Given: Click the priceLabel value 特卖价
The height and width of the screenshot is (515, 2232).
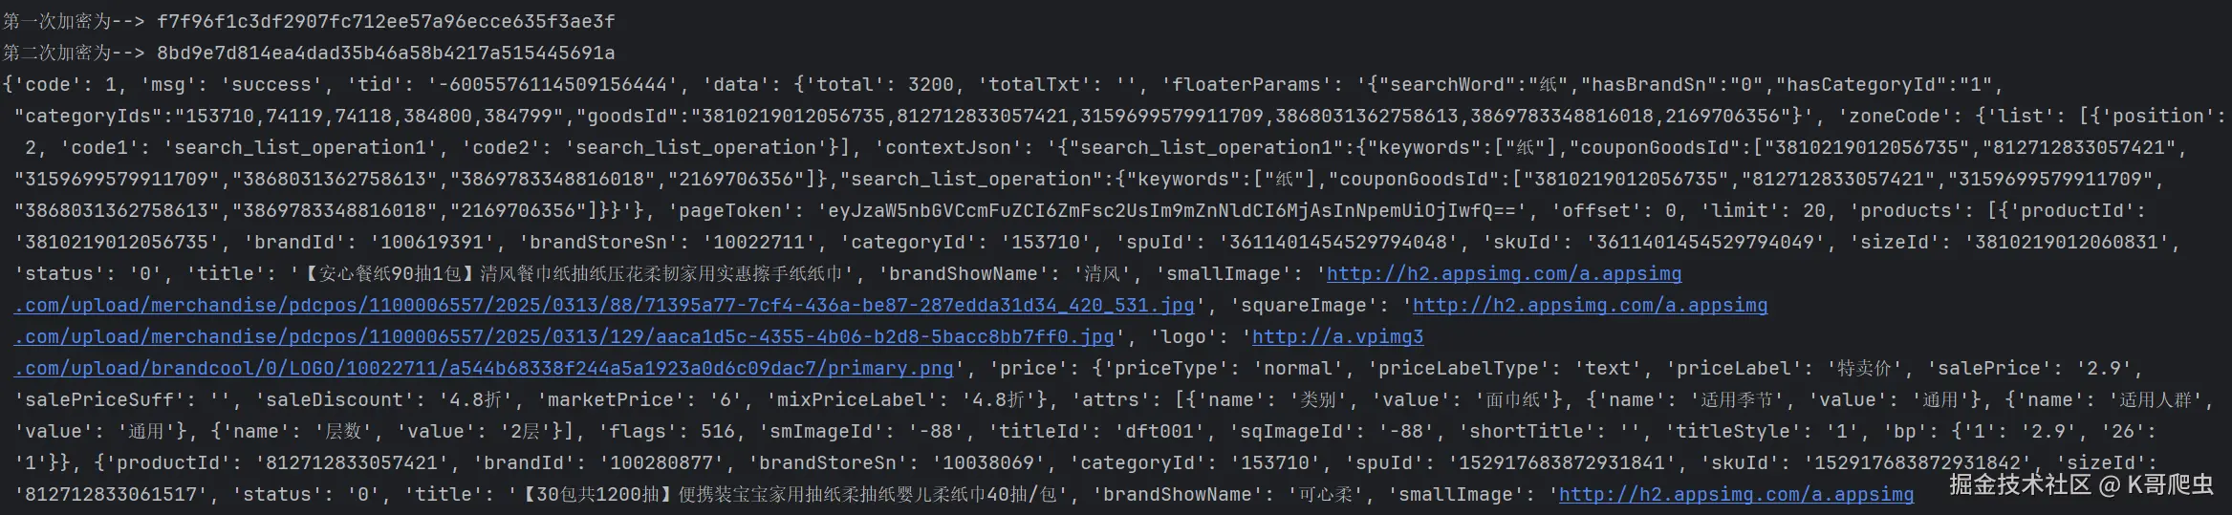Looking at the screenshot, I should pyautogui.click(x=1864, y=369).
